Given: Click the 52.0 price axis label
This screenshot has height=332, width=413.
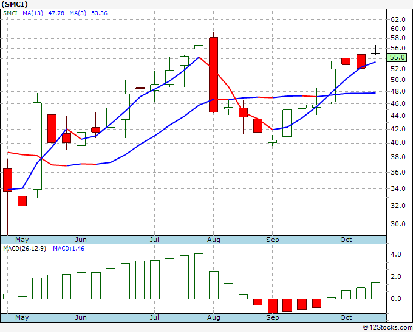Looking at the screenshot, I should [x=398, y=69].
